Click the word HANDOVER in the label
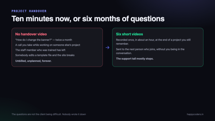 [38, 11]
